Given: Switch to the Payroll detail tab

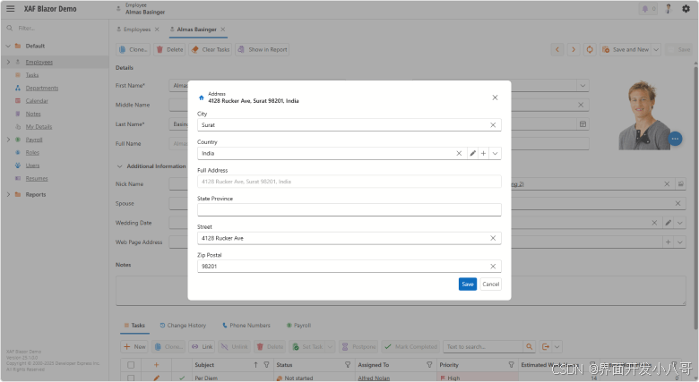Looking at the screenshot, I should tap(298, 326).
